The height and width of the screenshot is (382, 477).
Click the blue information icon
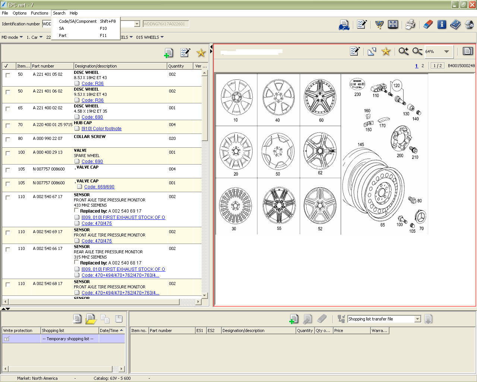point(442,25)
